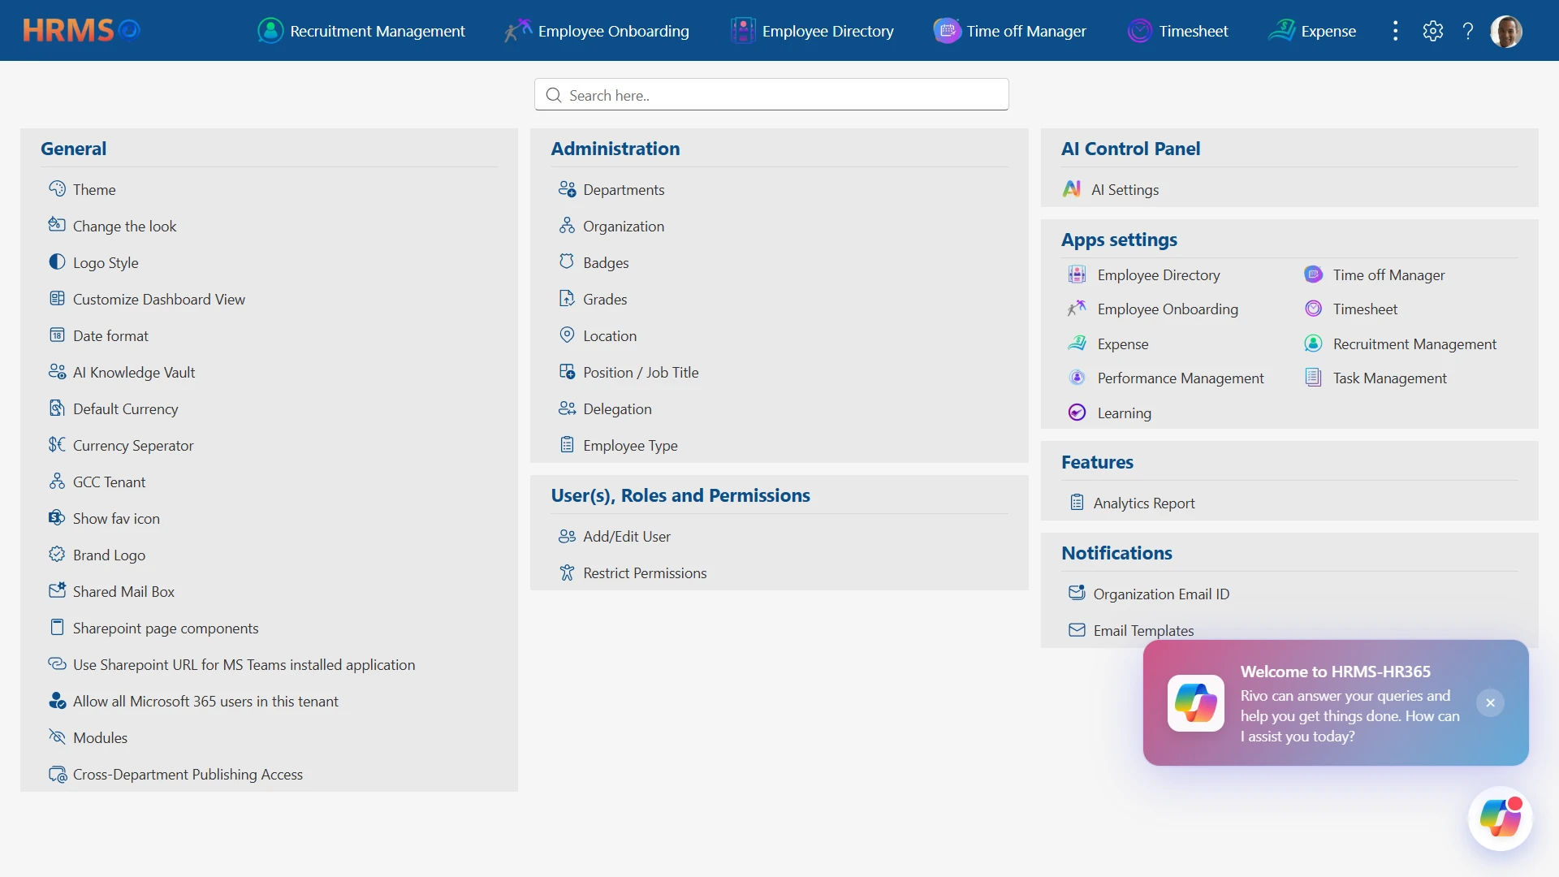Click the AI Settings colorful icon
The width and height of the screenshot is (1559, 877).
pyautogui.click(x=1072, y=189)
